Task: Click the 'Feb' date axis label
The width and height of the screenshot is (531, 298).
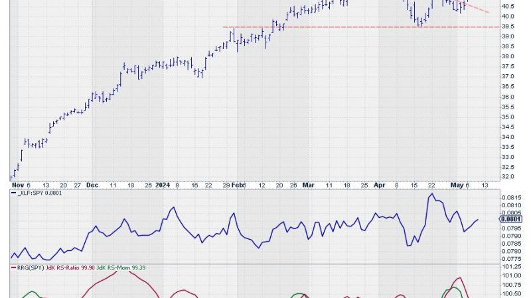Action: click(x=238, y=185)
